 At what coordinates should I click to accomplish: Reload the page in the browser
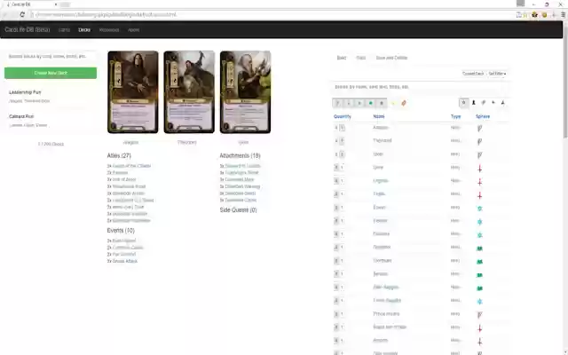22,14
